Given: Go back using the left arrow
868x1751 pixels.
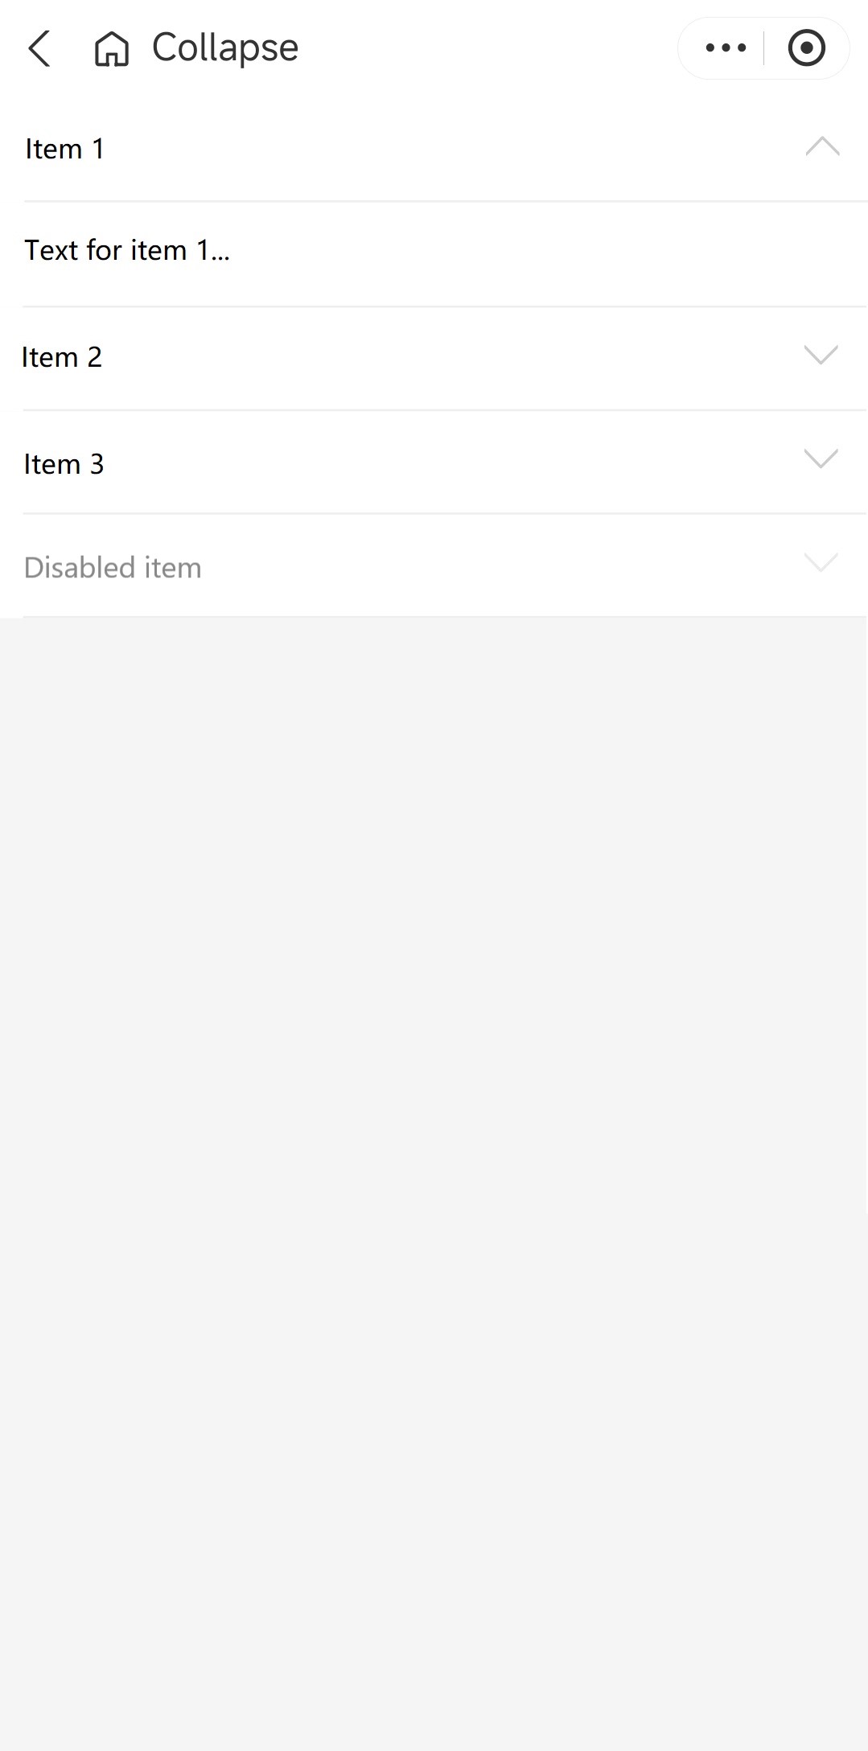Looking at the screenshot, I should [x=39, y=48].
